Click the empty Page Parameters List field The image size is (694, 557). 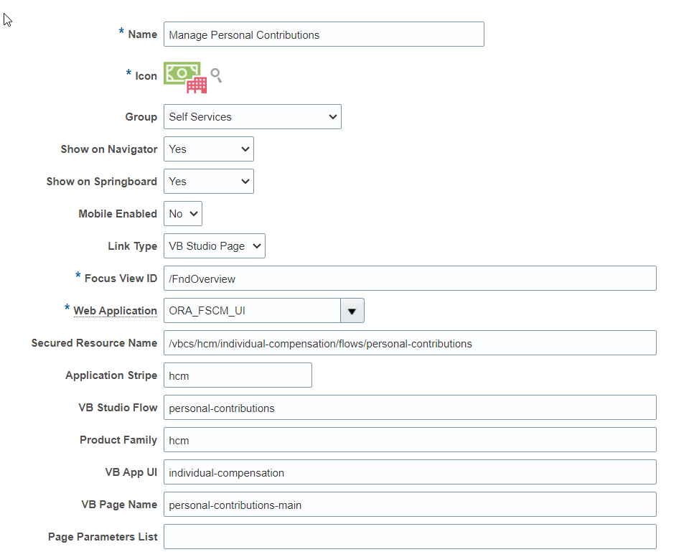coord(410,537)
